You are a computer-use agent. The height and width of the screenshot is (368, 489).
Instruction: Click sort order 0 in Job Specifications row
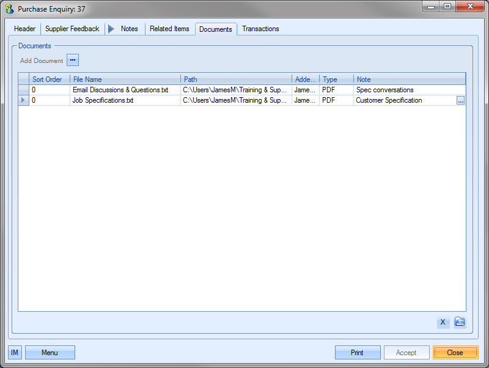[x=50, y=100]
